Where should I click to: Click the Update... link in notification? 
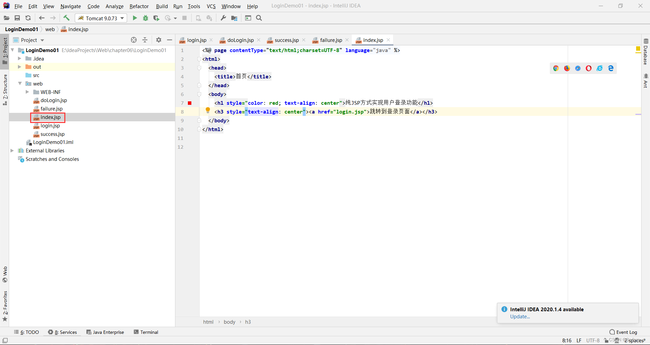pos(520,317)
